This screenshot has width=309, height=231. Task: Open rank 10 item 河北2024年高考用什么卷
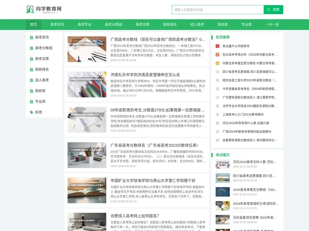click(246, 123)
